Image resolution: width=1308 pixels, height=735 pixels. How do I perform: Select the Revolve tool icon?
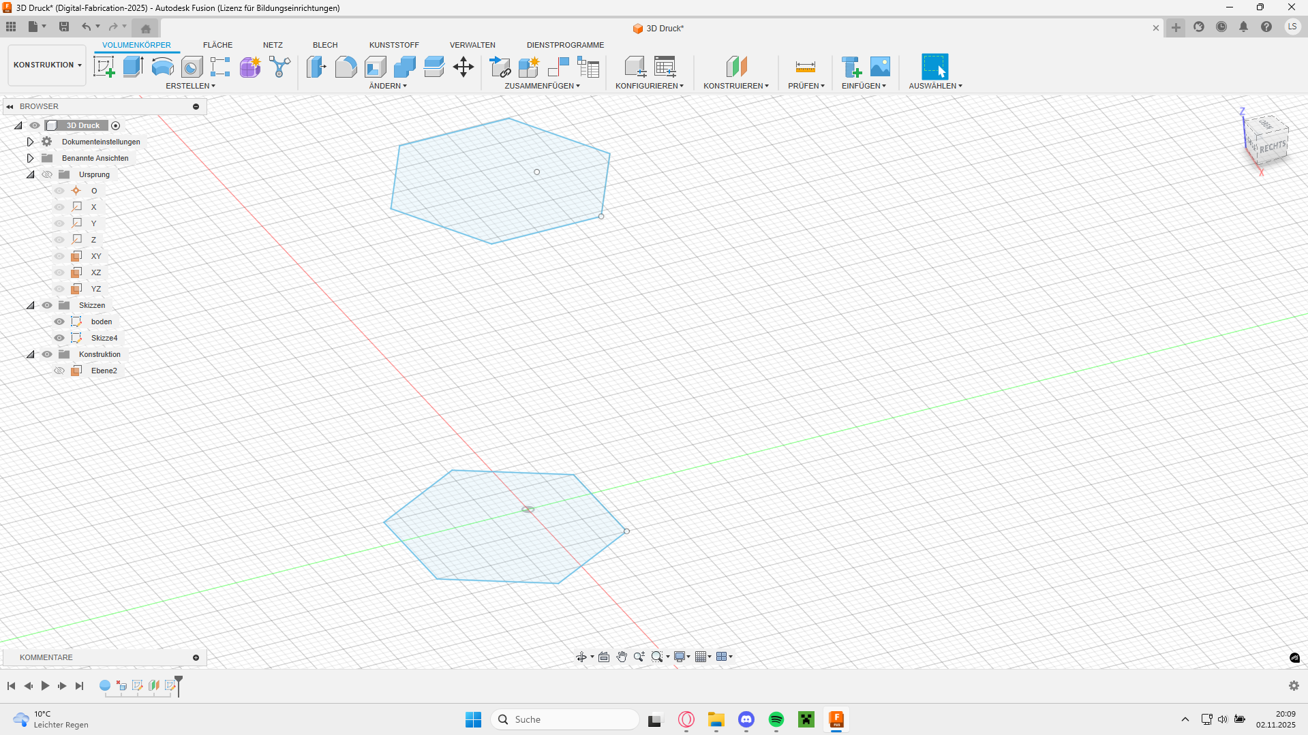[162, 67]
